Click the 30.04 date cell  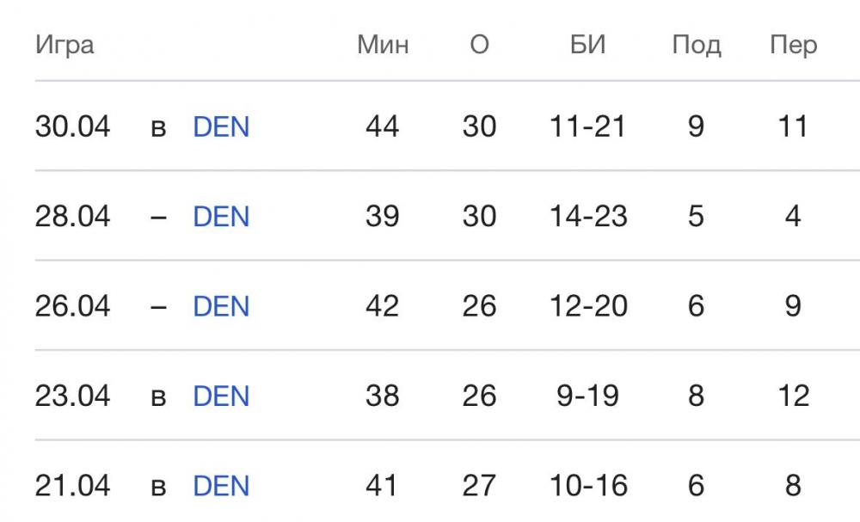(x=73, y=127)
